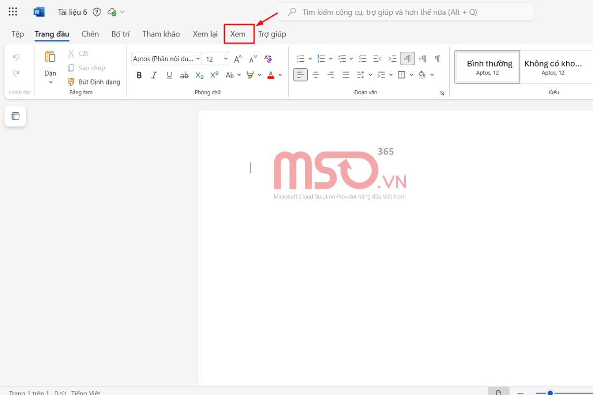593x395 pixels.
Task: Open the Tham khảo tab
Action: pyautogui.click(x=161, y=34)
